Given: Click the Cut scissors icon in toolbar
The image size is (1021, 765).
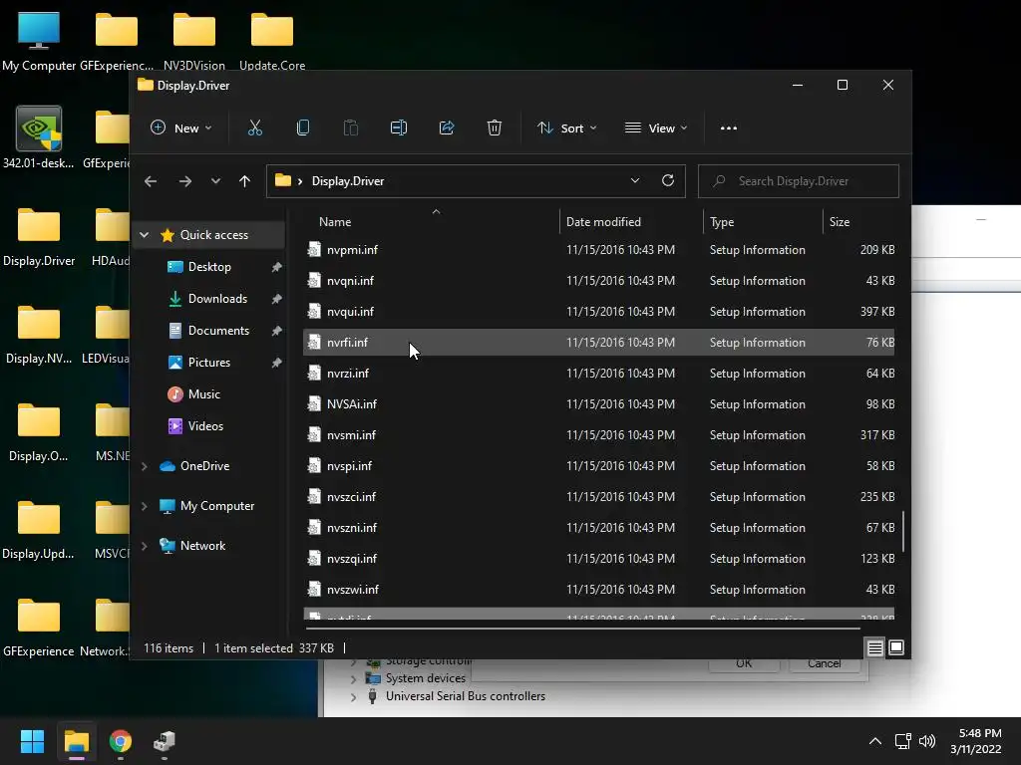Looking at the screenshot, I should point(254,128).
